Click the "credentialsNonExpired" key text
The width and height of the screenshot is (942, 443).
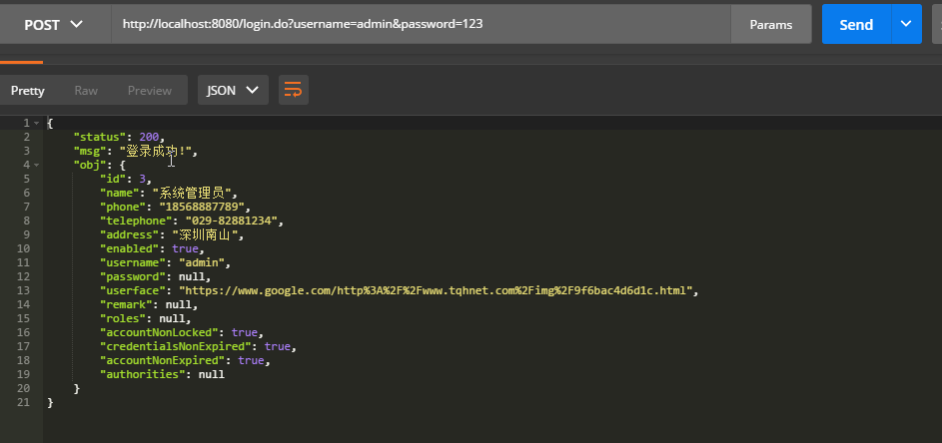176,346
